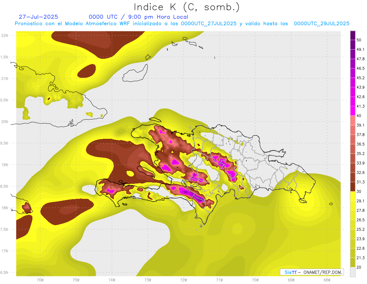Click the "20N" latitude label
367x284 pixels.
pyautogui.click(x=5, y=122)
